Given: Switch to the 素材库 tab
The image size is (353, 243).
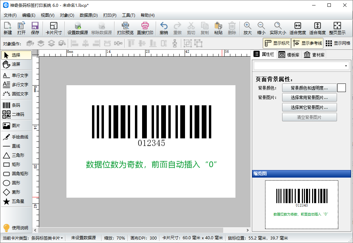Looking at the screenshot, I should coord(314,55).
